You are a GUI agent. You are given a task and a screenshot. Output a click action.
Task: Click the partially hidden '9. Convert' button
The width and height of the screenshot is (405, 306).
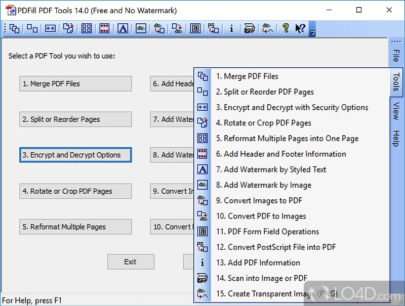172,191
